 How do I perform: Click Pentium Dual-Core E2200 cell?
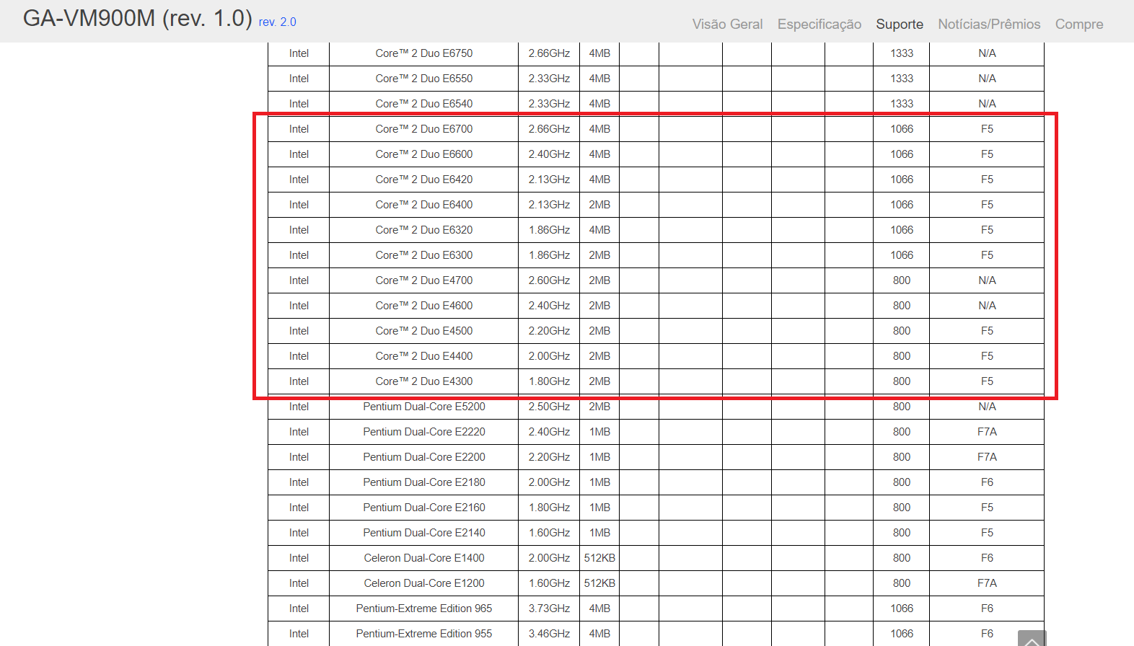pyautogui.click(x=424, y=457)
